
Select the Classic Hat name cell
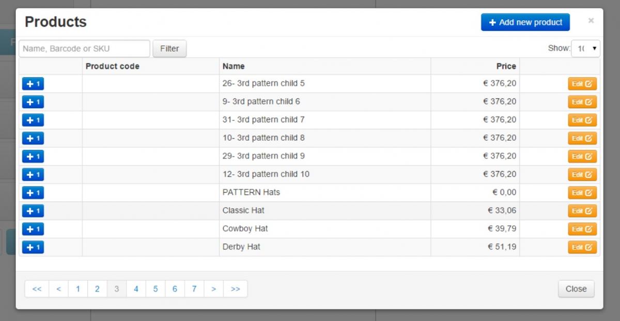coord(325,211)
